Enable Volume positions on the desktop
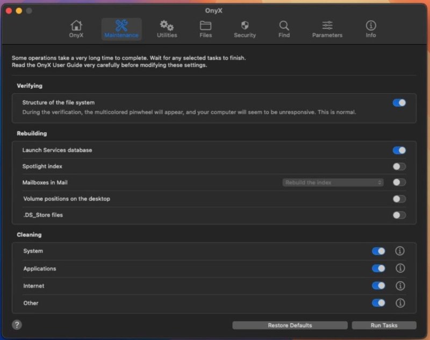The image size is (430, 340). [399, 199]
